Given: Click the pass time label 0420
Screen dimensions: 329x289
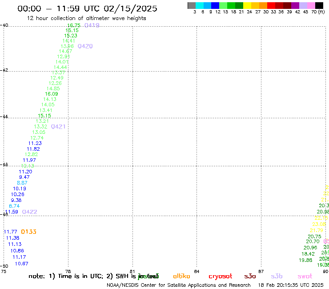Looking at the screenshot, I should (85, 46).
